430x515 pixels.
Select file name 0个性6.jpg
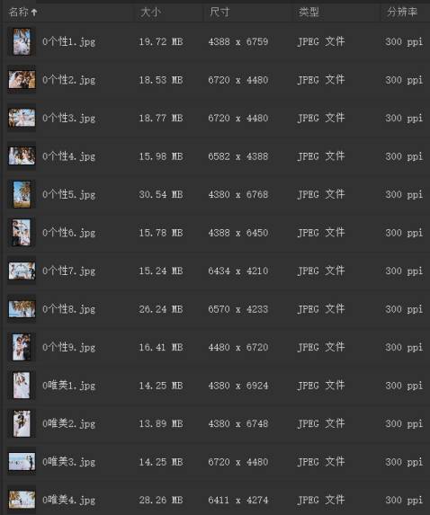68,233
